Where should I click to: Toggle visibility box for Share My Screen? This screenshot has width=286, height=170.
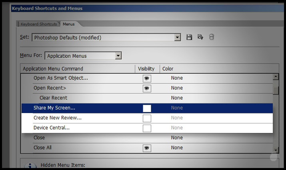point(147,108)
